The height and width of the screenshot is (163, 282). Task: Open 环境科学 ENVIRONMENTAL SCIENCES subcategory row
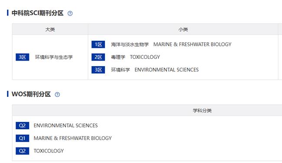point(155,70)
